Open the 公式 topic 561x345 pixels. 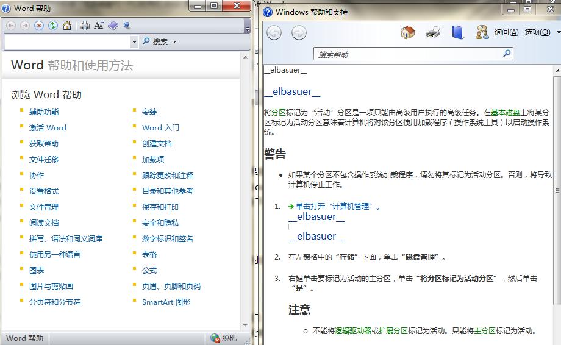pyautogui.click(x=149, y=270)
